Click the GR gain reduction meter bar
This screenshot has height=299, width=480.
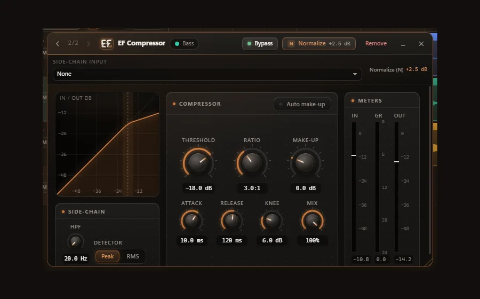(x=378, y=187)
